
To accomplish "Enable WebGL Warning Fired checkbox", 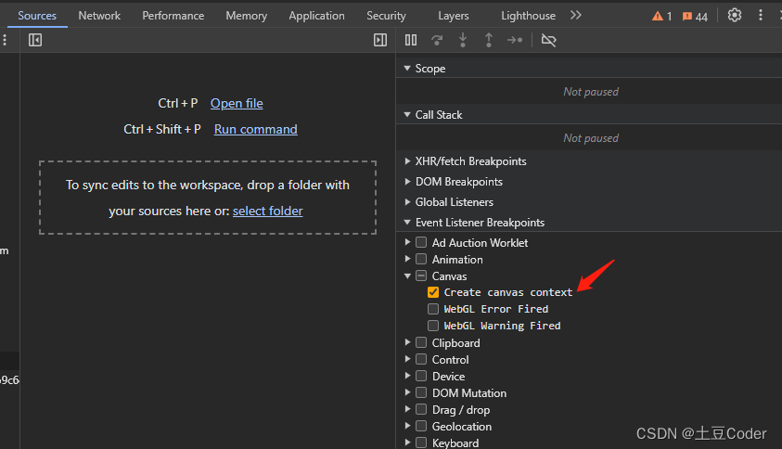I will point(433,326).
